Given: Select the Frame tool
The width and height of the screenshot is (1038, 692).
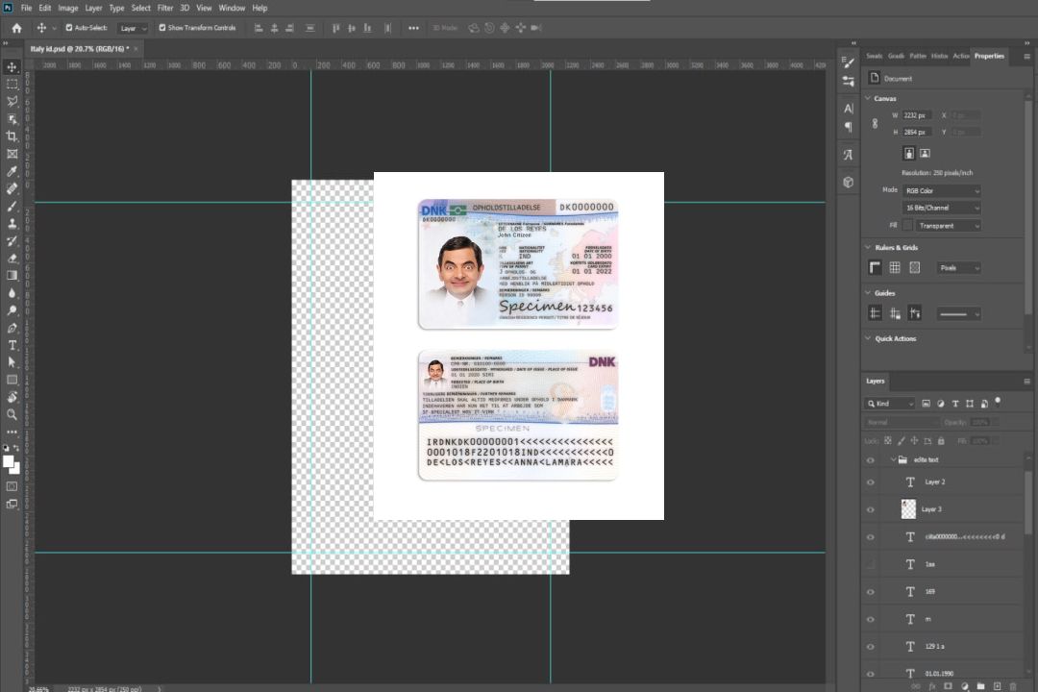Looking at the screenshot, I should pyautogui.click(x=12, y=154).
